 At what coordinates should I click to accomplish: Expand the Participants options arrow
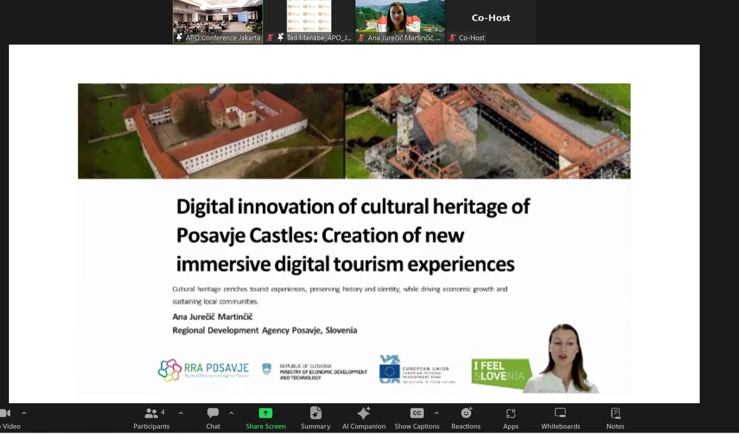181,413
